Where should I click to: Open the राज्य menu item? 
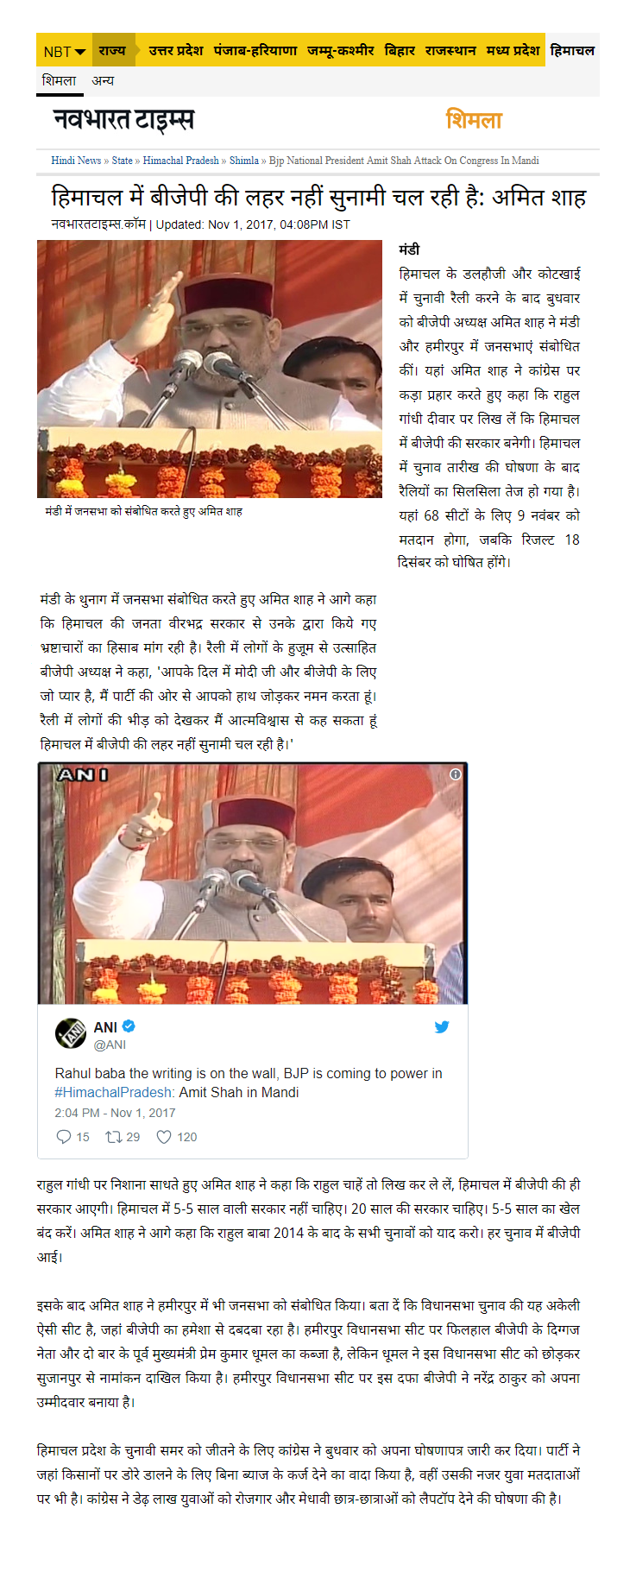[x=112, y=51]
